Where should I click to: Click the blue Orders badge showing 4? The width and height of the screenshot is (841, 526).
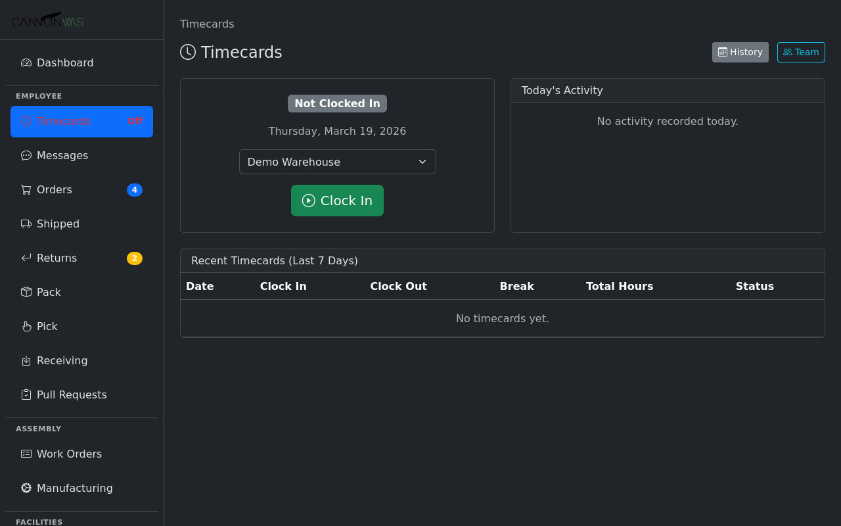135,189
